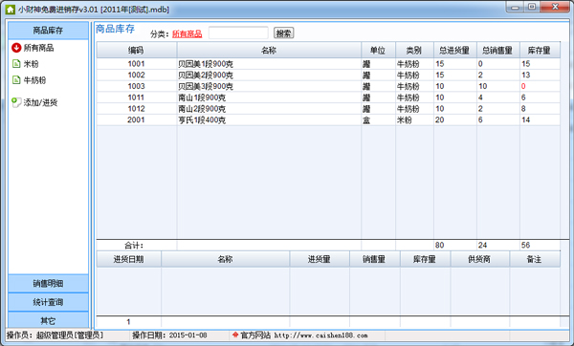Click product code 2001
The height and width of the screenshot is (346, 574).
tap(136, 119)
